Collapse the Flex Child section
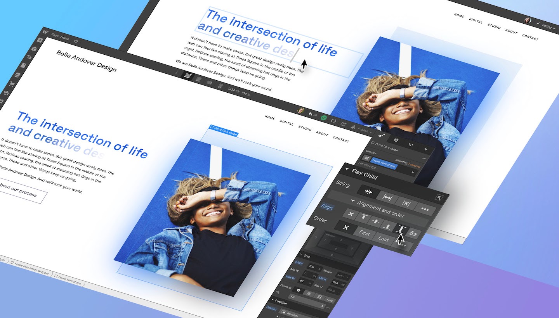Viewport: 559px width, 318px height. 347,169
